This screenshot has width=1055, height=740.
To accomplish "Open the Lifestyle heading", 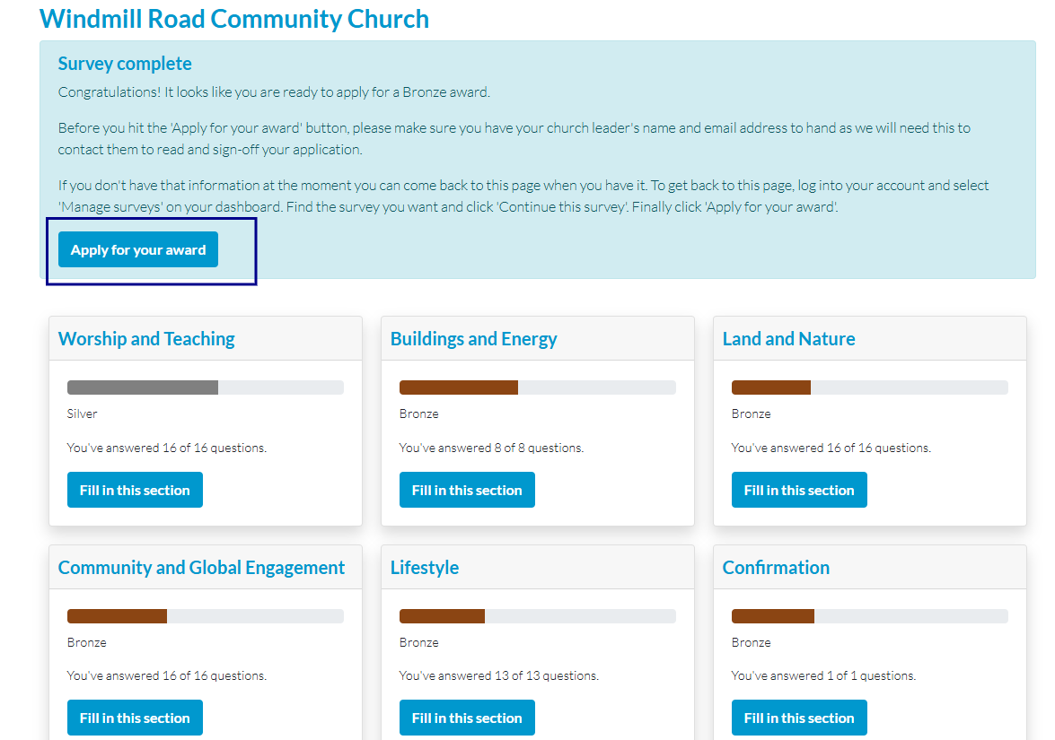I will [x=425, y=568].
